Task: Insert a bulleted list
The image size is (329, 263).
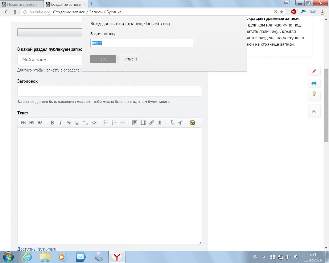Action: 106,123
